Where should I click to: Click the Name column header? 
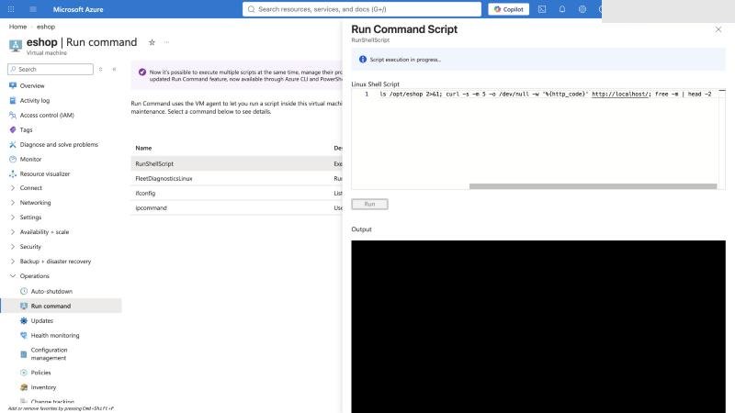coord(143,148)
